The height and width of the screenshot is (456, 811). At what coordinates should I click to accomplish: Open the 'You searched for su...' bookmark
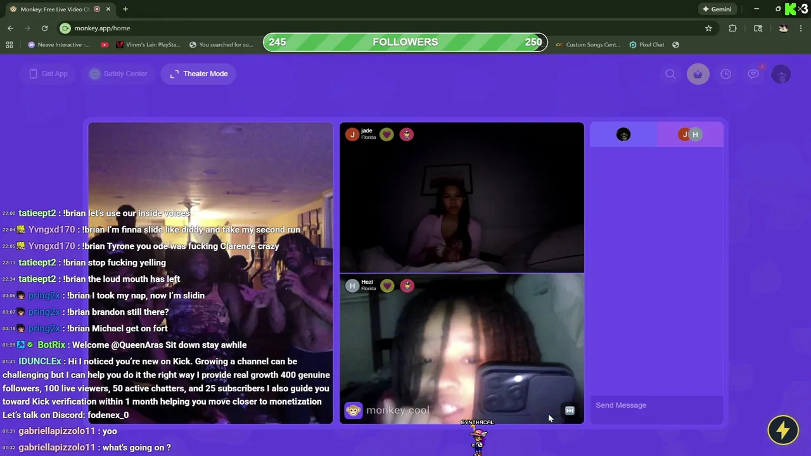(220, 44)
